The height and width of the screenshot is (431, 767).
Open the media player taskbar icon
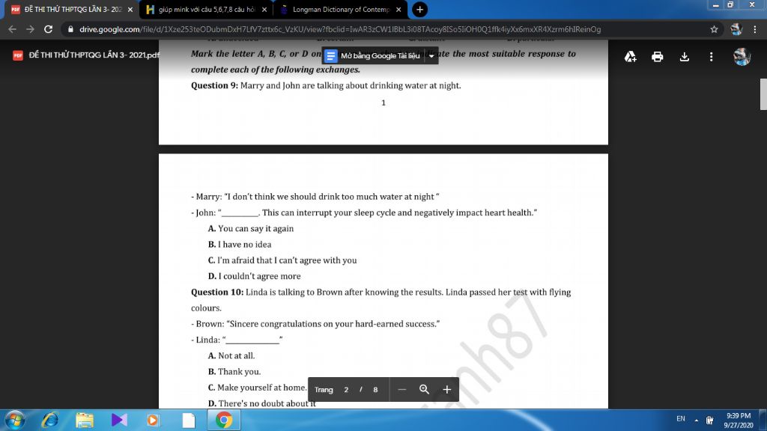point(153,420)
